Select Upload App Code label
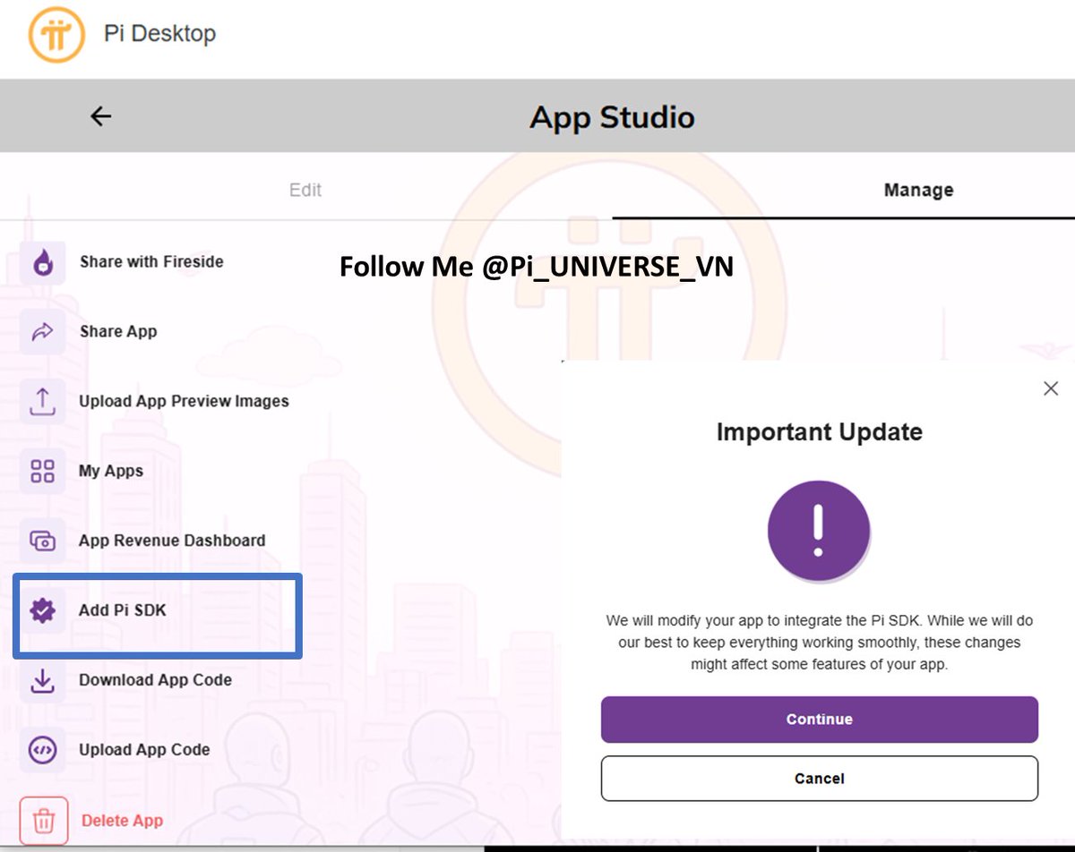Screen dimensions: 1075x852 [144, 750]
